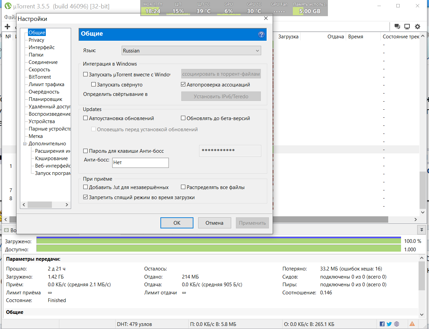The width and height of the screenshot is (429, 329).
Task: Select BitTorrent settings category
Action: (40, 77)
